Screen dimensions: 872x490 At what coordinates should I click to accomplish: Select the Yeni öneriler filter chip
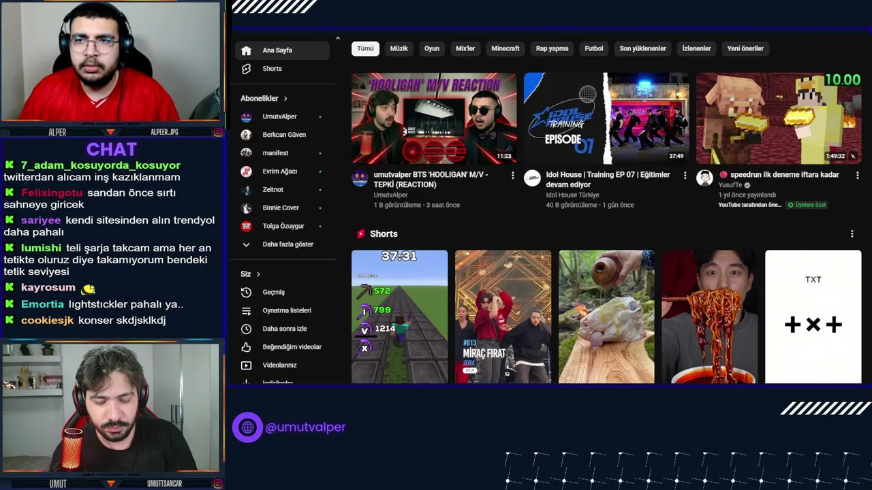(745, 48)
